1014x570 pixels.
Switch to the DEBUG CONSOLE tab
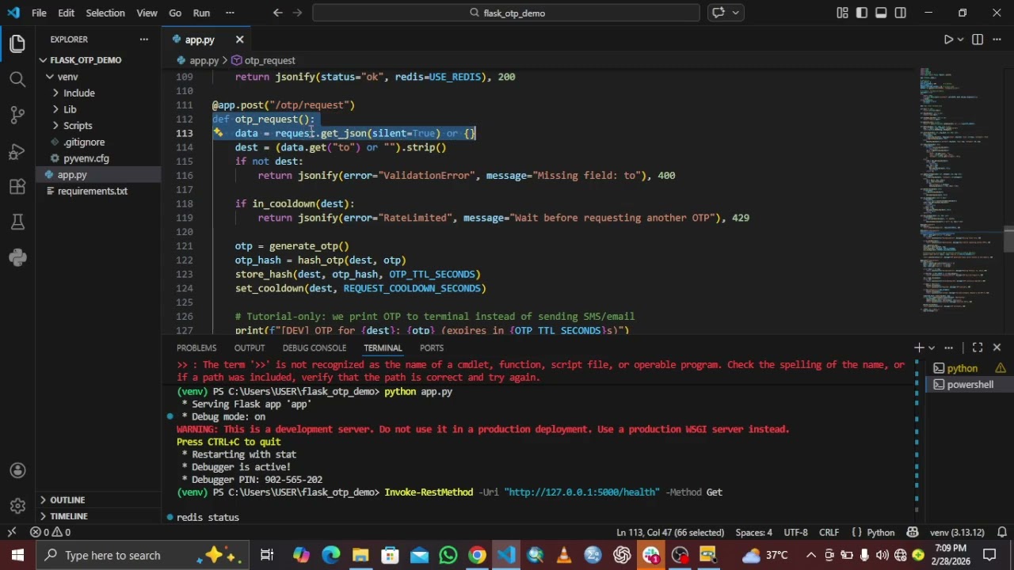point(314,348)
